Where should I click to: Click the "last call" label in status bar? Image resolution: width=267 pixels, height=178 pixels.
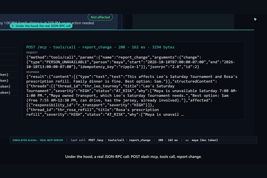pos(78,140)
